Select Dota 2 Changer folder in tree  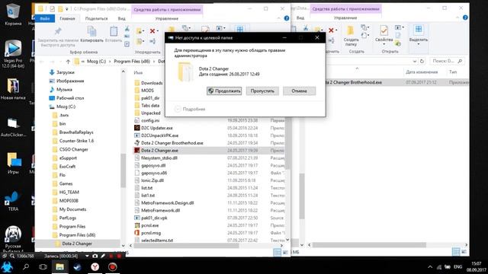[x=77, y=244]
